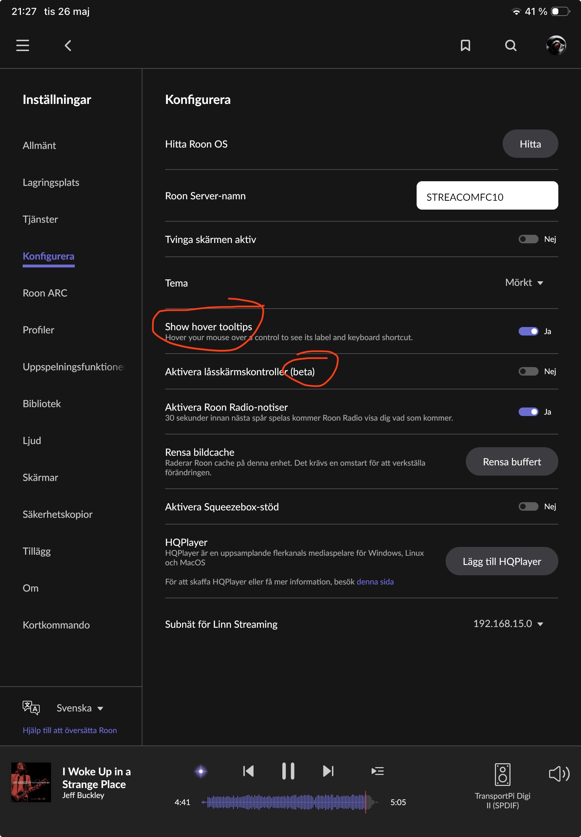Open the Subnät för Linn Streaming dropdown
This screenshot has width=581, height=837.
(508, 624)
